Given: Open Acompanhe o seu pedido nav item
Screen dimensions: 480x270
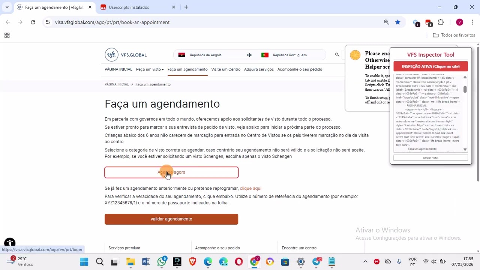Looking at the screenshot, I should [x=300, y=69].
